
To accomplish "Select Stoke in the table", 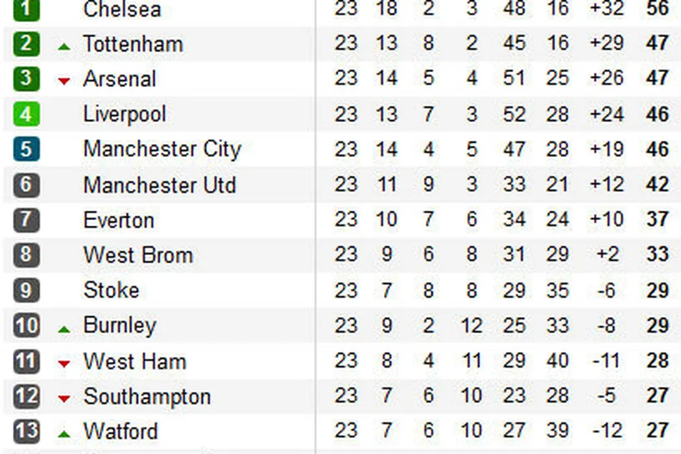I will (x=111, y=290).
